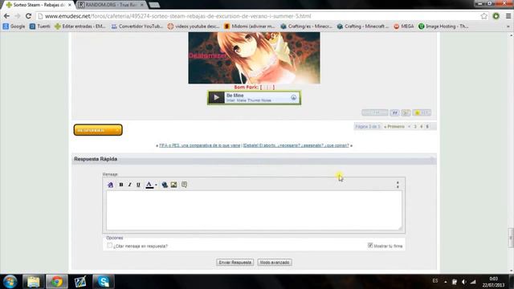Go to the Primero pagination link

point(394,127)
